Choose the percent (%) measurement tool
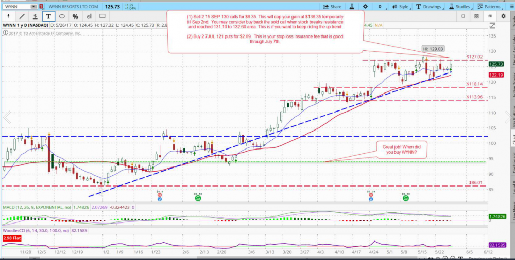This screenshot has height=260, width=515. (75, 16)
